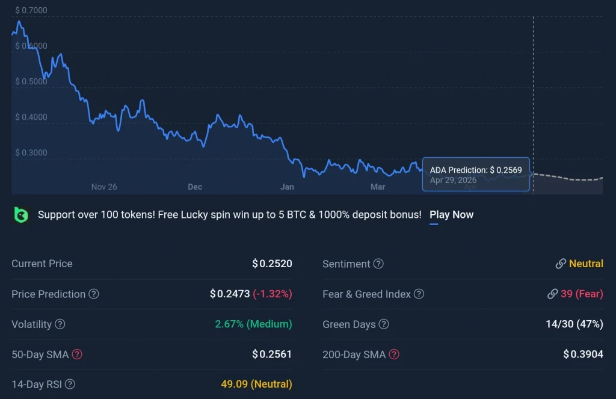The height and width of the screenshot is (399, 616).
Task: Click the Price Prediction help icon
Action: 93,294
